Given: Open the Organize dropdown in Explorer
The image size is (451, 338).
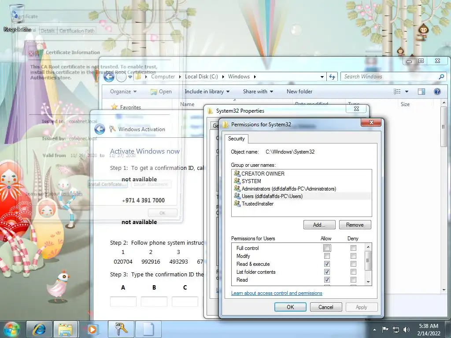Looking at the screenshot, I should click(123, 92).
